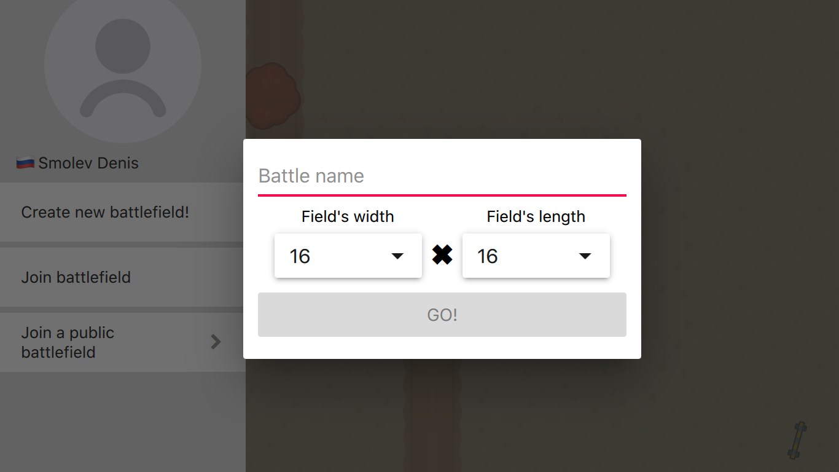This screenshot has width=839, height=472.
Task: Click the Smolev Denis username
Action: click(88, 163)
